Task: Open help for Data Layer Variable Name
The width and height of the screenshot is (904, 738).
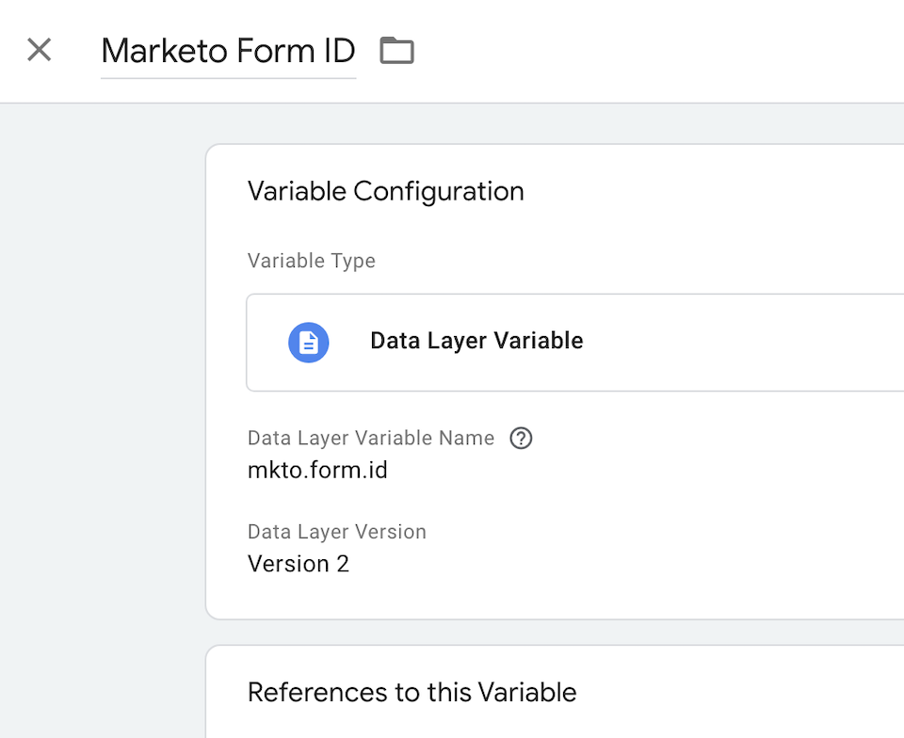Action: pos(521,439)
